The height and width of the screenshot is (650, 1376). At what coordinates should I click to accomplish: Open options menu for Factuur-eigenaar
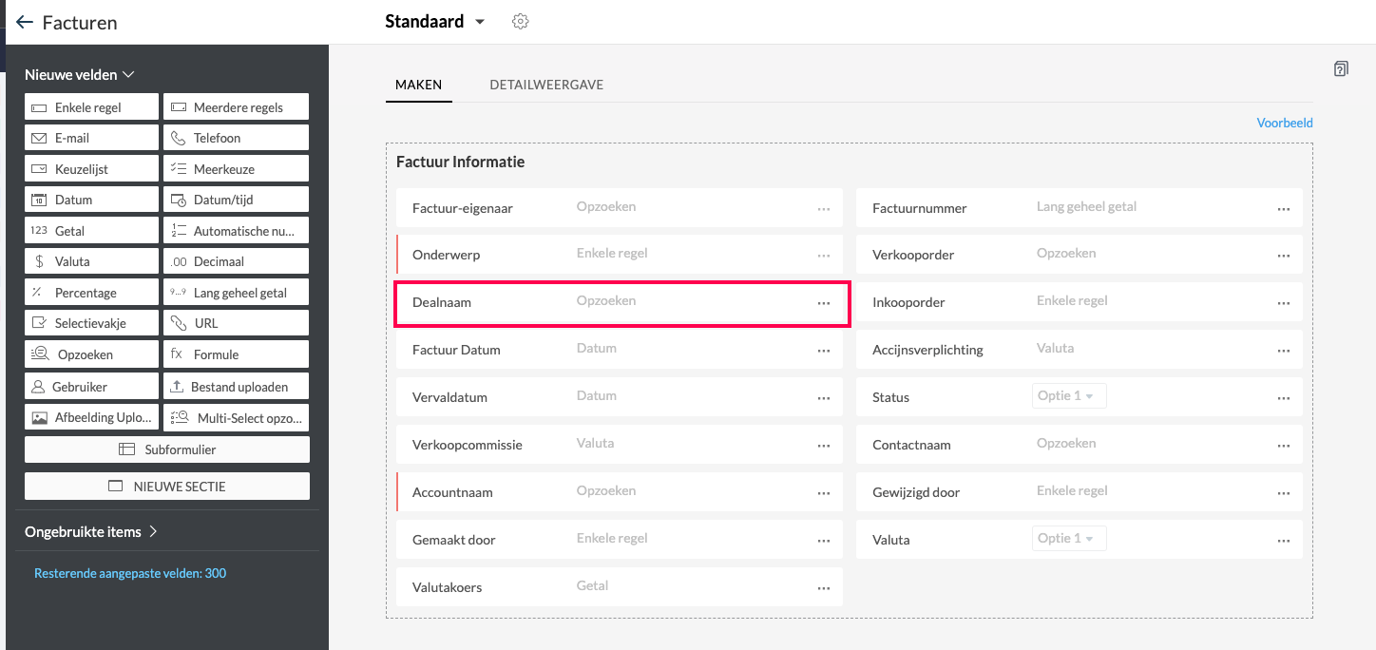coord(823,208)
